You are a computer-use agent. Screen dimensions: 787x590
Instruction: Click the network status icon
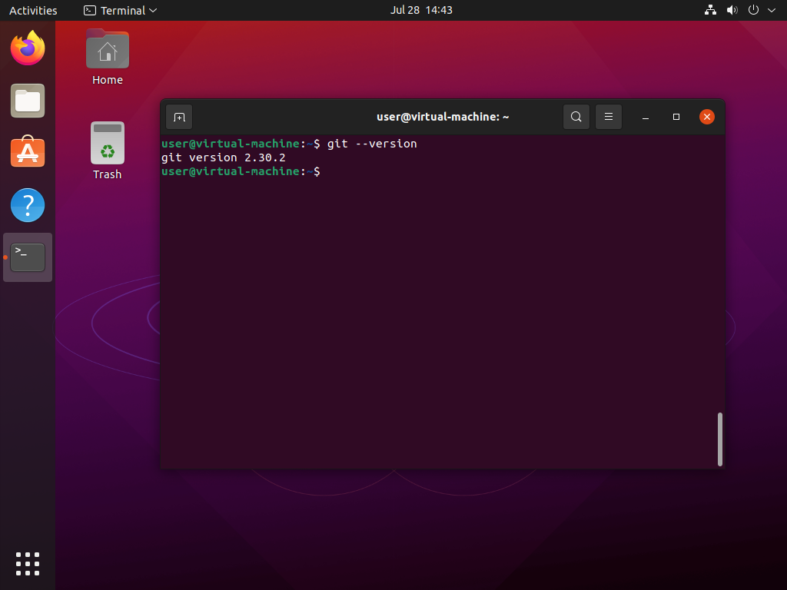710,10
